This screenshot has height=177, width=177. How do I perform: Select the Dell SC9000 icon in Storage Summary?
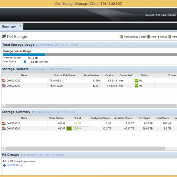[x=4, y=128]
